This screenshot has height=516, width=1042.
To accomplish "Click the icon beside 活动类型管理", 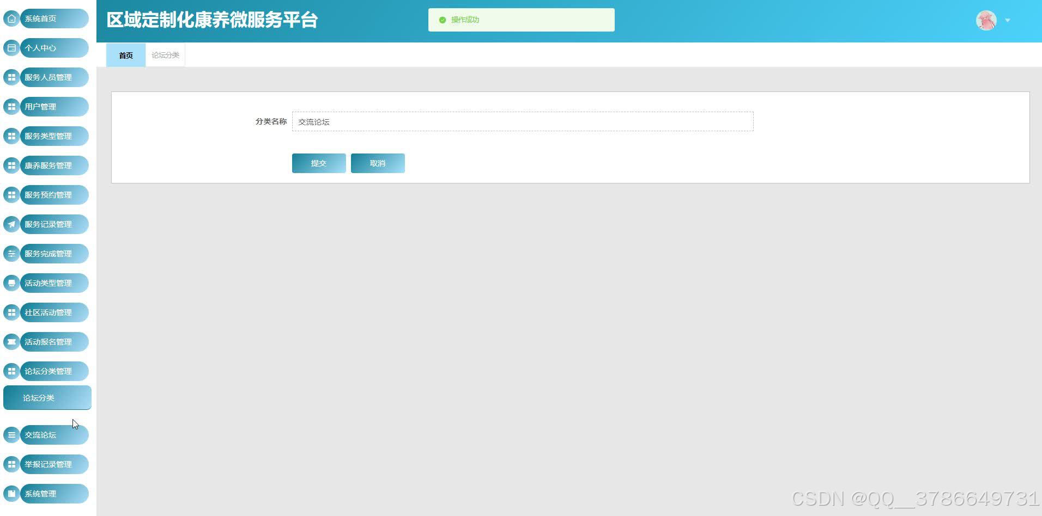I will [x=11, y=283].
